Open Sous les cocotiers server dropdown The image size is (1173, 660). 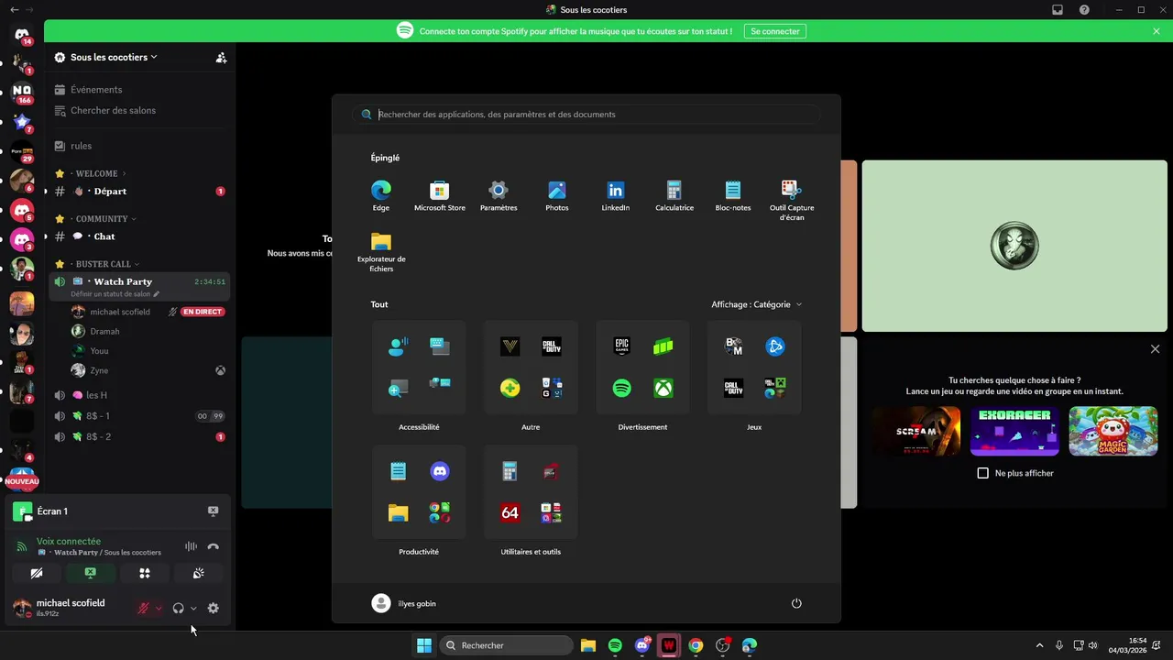pos(114,57)
